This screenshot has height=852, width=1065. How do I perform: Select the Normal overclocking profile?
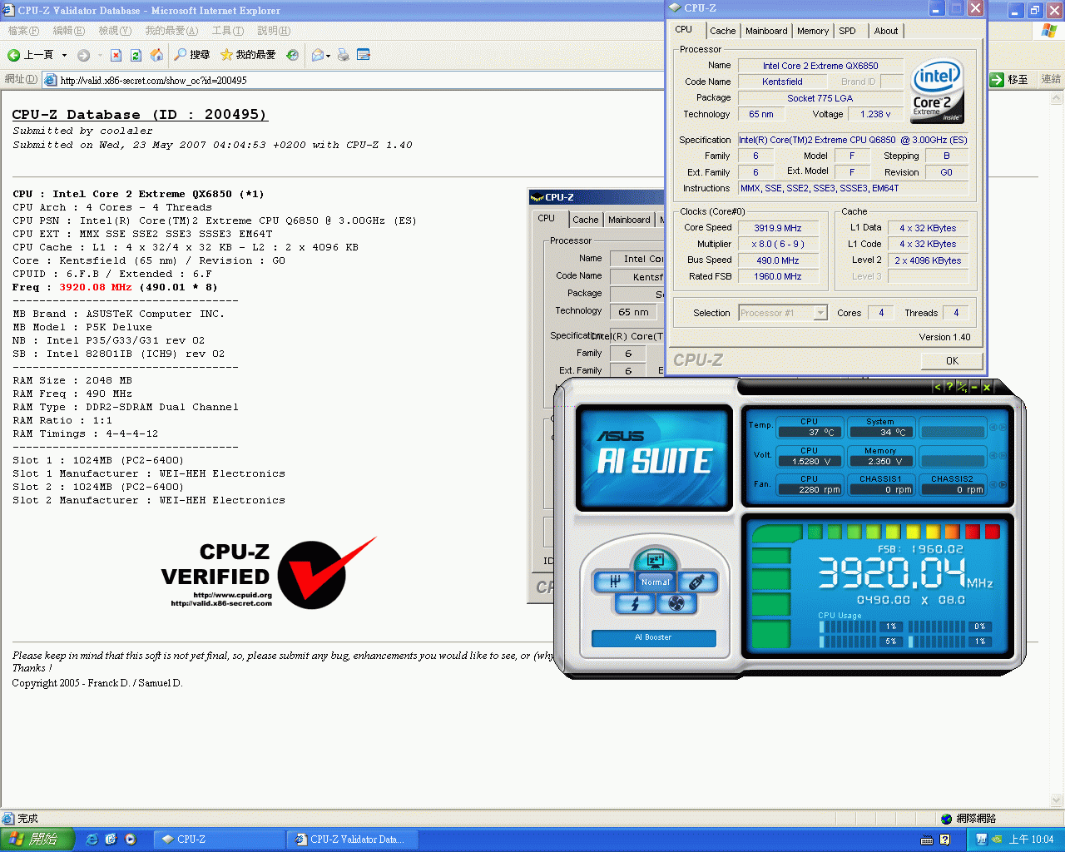click(656, 582)
